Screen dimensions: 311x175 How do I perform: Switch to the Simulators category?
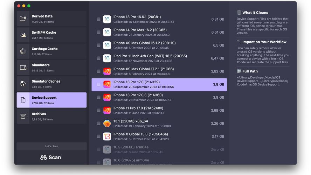(x=51, y=68)
